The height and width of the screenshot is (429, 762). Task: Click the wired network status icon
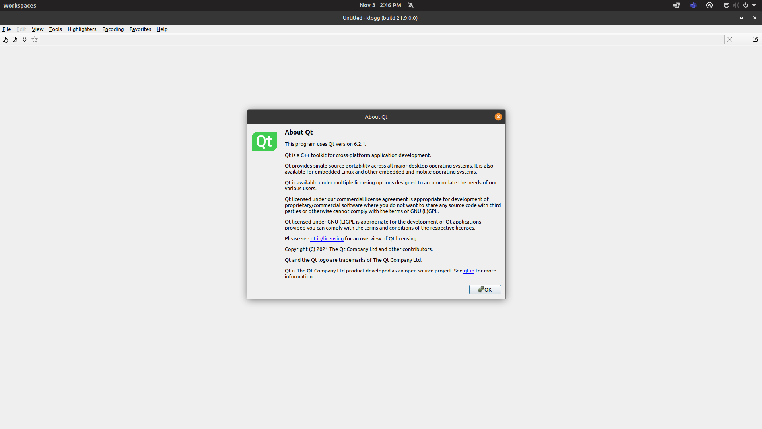tap(727, 5)
